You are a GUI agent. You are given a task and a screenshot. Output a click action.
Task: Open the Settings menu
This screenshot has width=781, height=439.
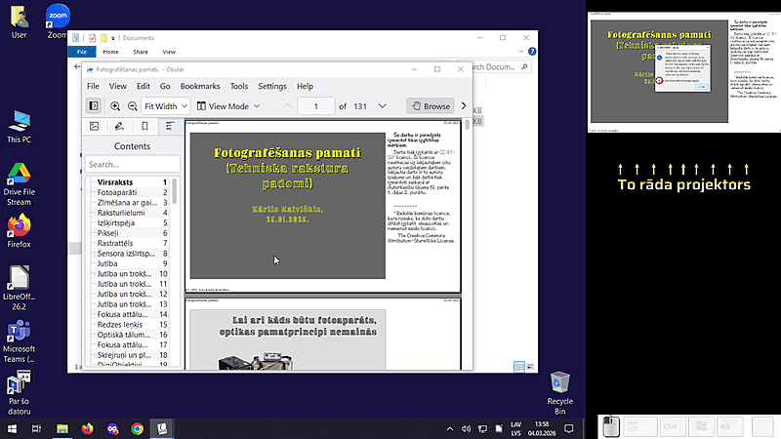point(272,86)
